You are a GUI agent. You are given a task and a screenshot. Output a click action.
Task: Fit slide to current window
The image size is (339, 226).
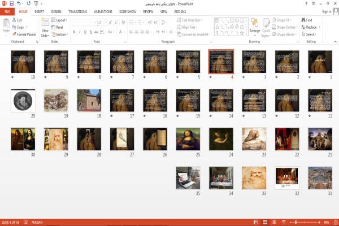coord(336,222)
